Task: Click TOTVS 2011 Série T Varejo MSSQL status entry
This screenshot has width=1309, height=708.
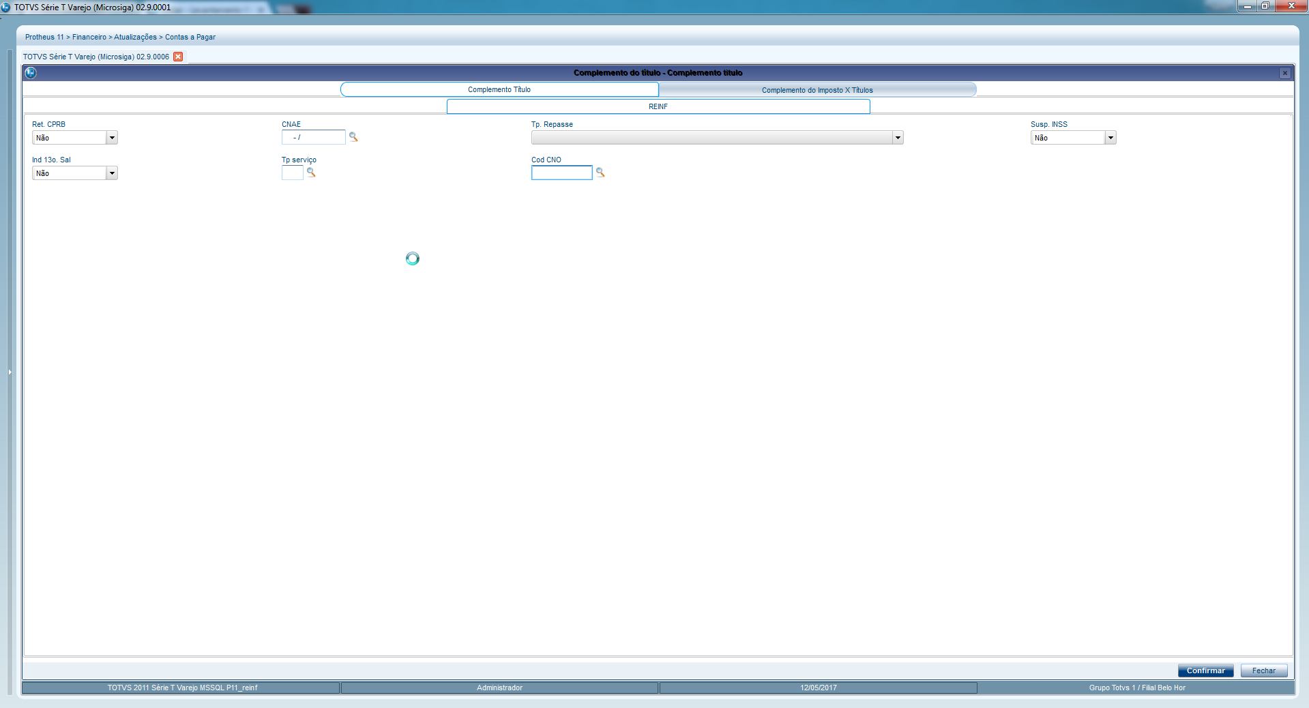Action: point(181,688)
